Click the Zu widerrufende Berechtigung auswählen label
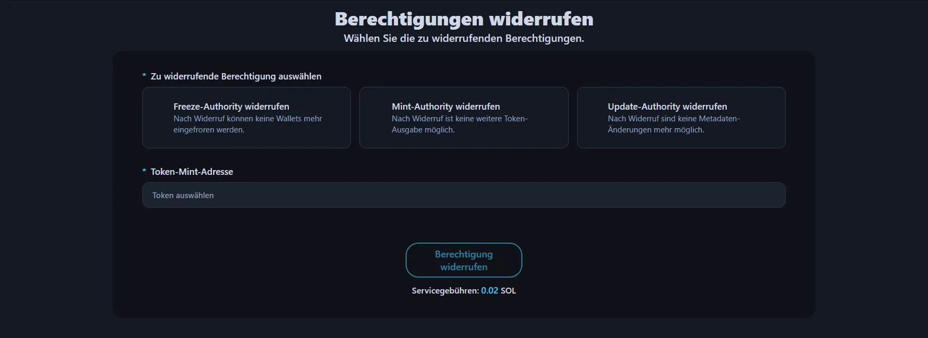The width and height of the screenshot is (928, 338). 236,76
